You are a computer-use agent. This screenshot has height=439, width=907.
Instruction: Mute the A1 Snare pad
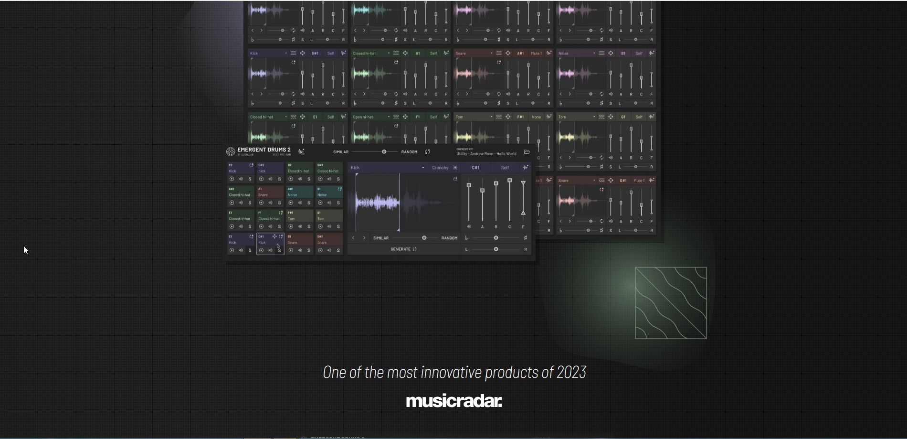point(270,203)
